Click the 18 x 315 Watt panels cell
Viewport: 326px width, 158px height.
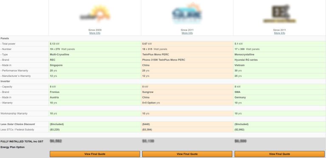187,49
